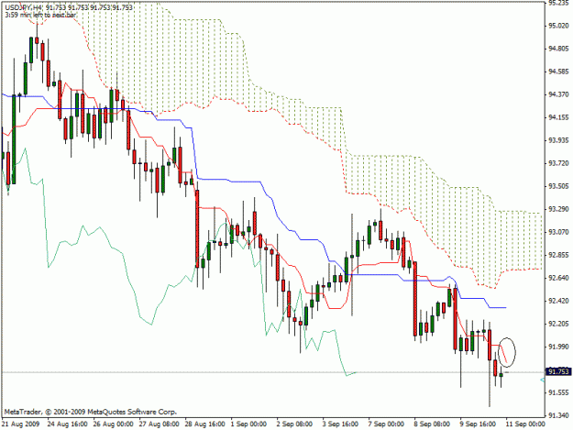Click the 94.805 price axis label

[x=558, y=49]
